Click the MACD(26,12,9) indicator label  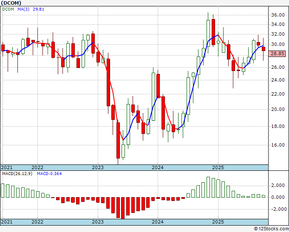tap(17, 174)
